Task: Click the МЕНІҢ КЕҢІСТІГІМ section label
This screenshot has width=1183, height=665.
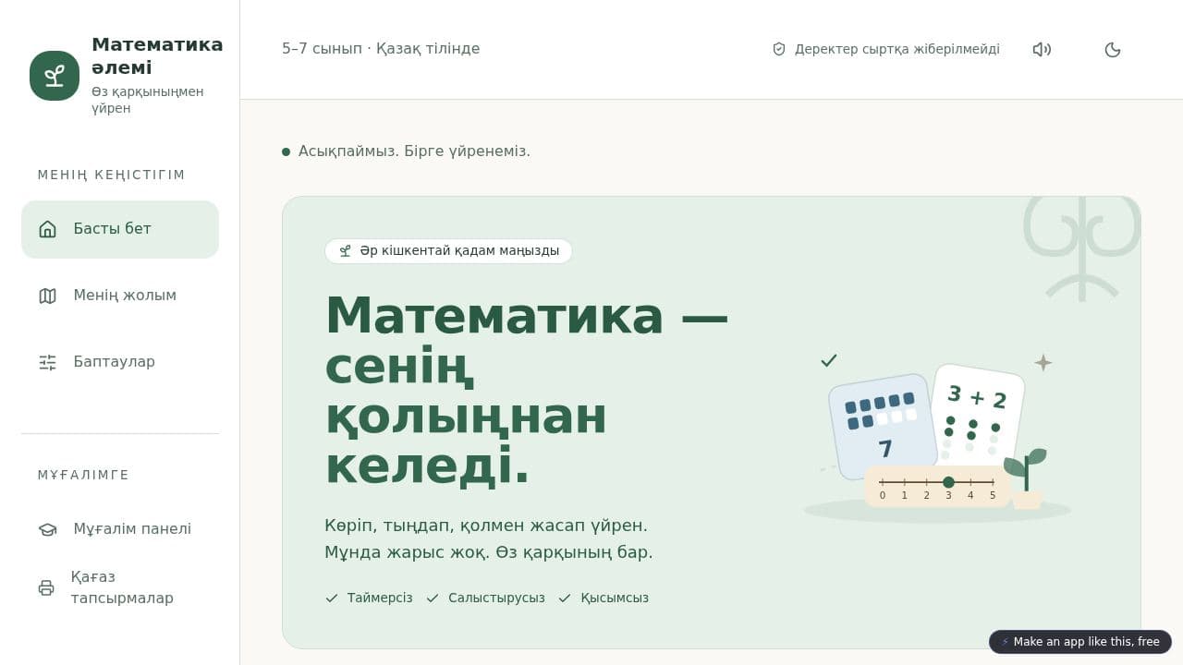Action: point(111,175)
